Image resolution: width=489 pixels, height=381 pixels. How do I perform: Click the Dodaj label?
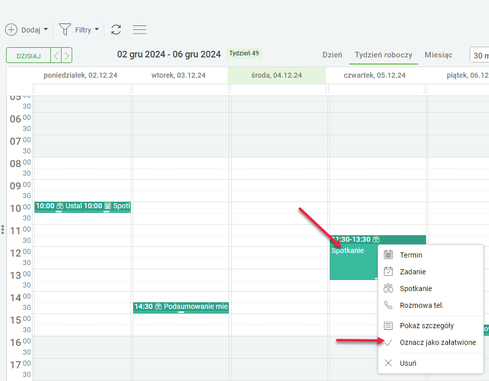30,30
